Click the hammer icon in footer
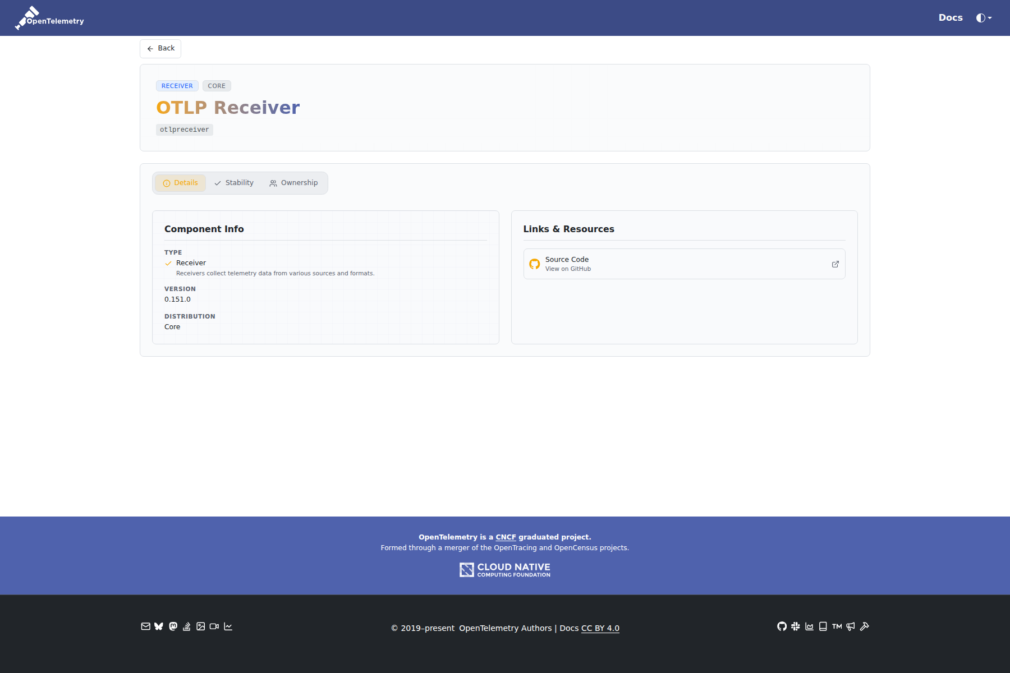1010x673 pixels. [865, 626]
